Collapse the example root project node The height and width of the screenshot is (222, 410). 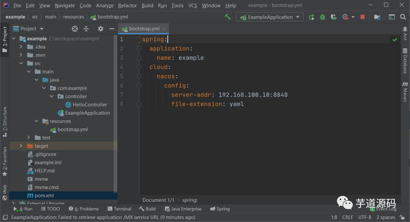(14, 39)
